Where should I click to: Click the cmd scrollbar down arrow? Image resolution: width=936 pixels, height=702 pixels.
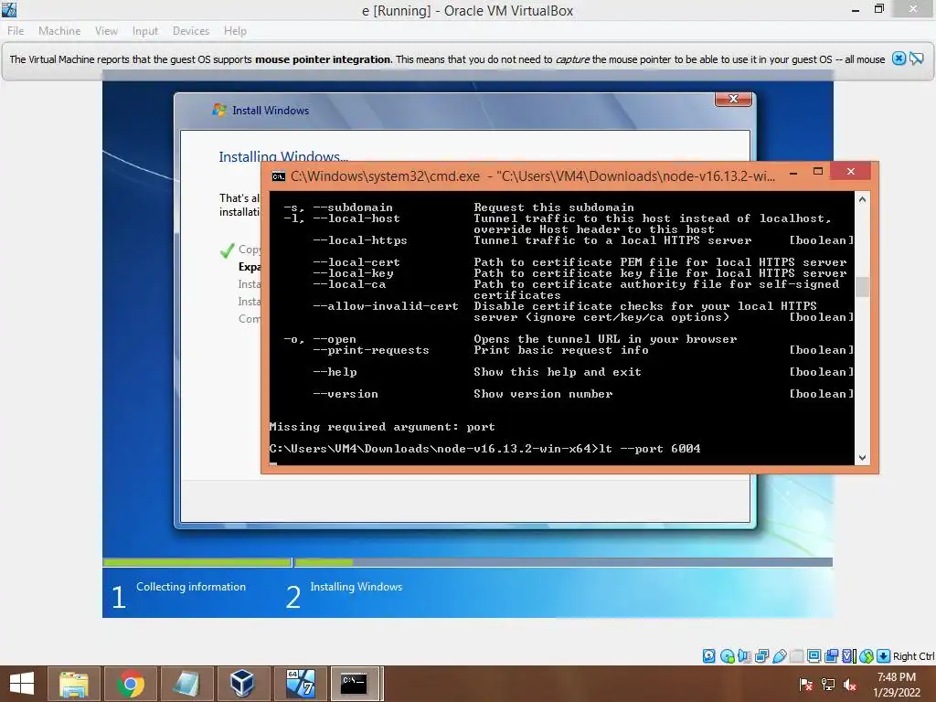pos(862,457)
